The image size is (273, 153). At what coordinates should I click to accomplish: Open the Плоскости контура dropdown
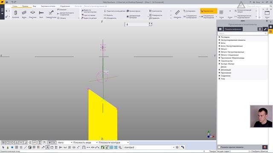coord(113,142)
